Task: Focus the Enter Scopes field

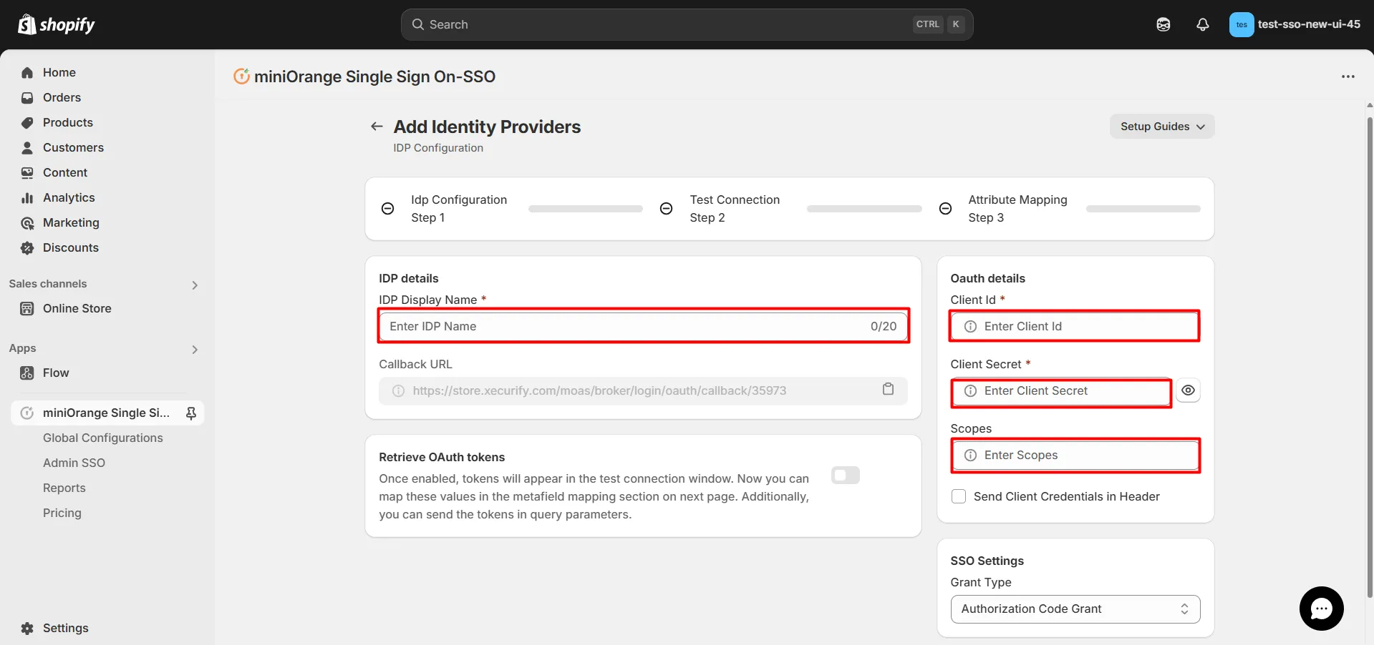Action: pyautogui.click(x=1075, y=456)
